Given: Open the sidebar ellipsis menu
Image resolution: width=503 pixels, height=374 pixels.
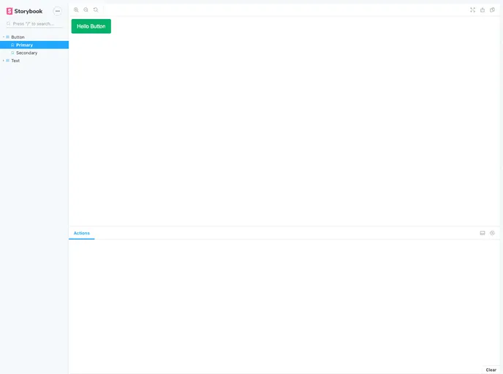Looking at the screenshot, I should pos(58,11).
